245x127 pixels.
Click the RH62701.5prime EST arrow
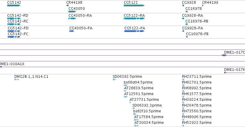point(183,85)
